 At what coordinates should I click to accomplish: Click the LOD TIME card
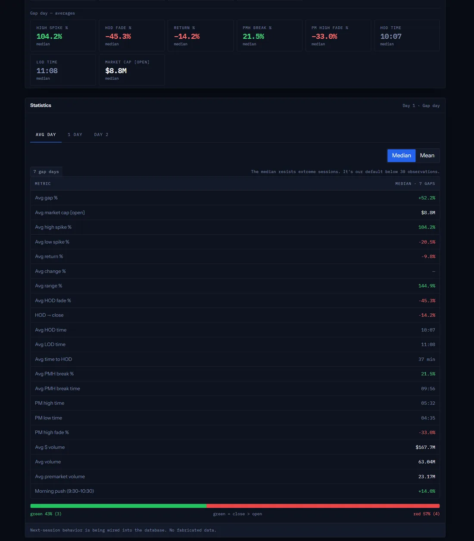(63, 70)
